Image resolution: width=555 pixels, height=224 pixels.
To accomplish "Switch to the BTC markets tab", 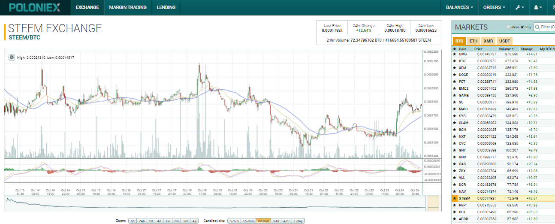I will [459, 41].
